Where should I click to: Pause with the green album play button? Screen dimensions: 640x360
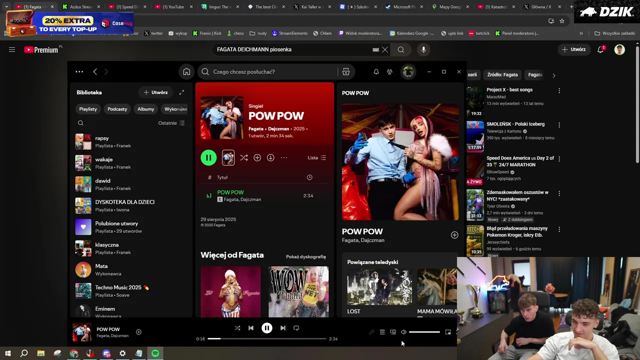208,157
